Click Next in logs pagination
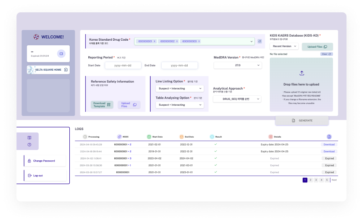Viewport: 363px width, 222px height. pos(334,180)
